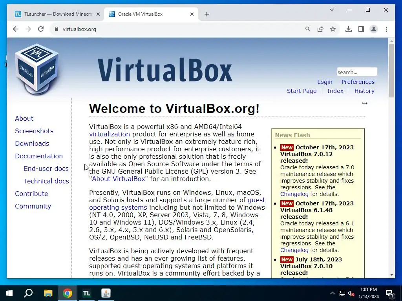Viewport: 402px width, 301px height.
Task: Click the large VirtualBox title banner
Action: click(165, 70)
